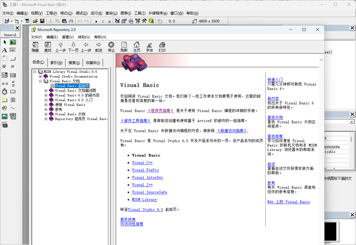This screenshot has width=356, height=245.
Task: Open the Object Browser toolbar icon
Action: point(138,21)
